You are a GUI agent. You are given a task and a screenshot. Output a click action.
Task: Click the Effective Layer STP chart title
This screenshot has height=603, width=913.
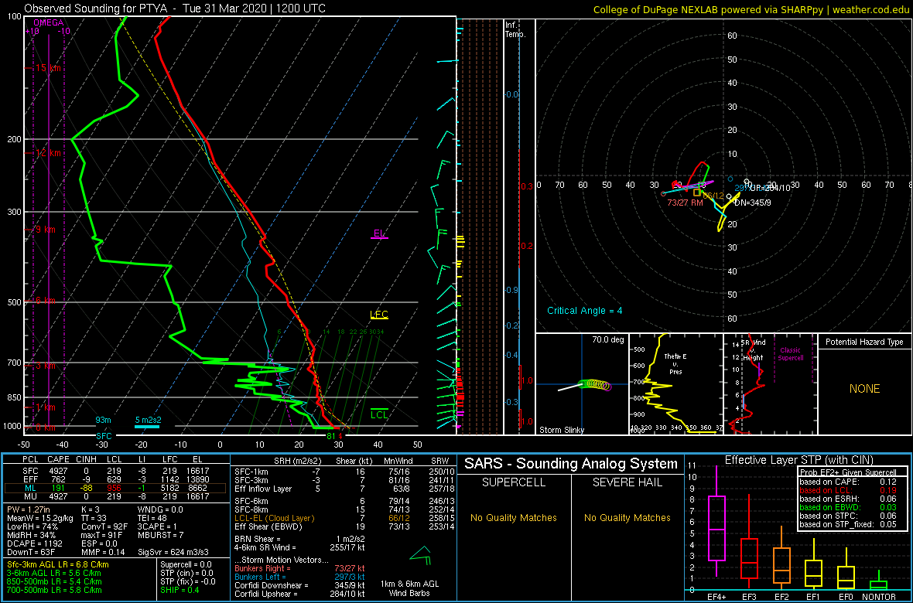[797, 461]
